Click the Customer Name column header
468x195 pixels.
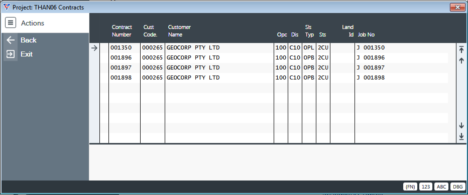179,31
